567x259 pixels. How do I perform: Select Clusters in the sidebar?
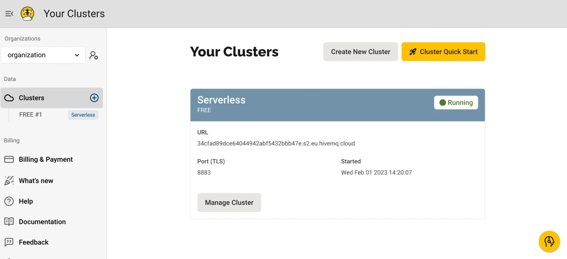click(x=52, y=98)
